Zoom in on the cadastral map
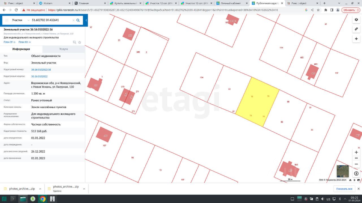This screenshot has height=203, width=362. coord(356,152)
